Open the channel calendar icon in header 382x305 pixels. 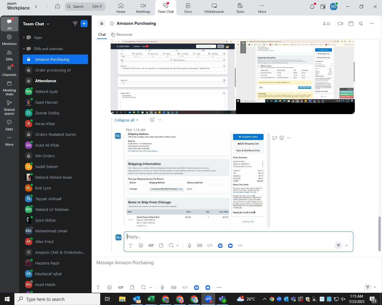[x=351, y=24]
